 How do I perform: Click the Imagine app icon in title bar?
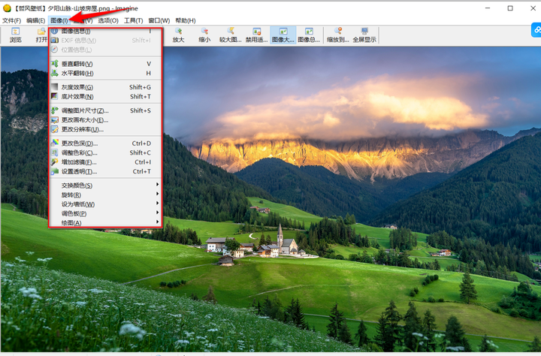tap(7, 8)
